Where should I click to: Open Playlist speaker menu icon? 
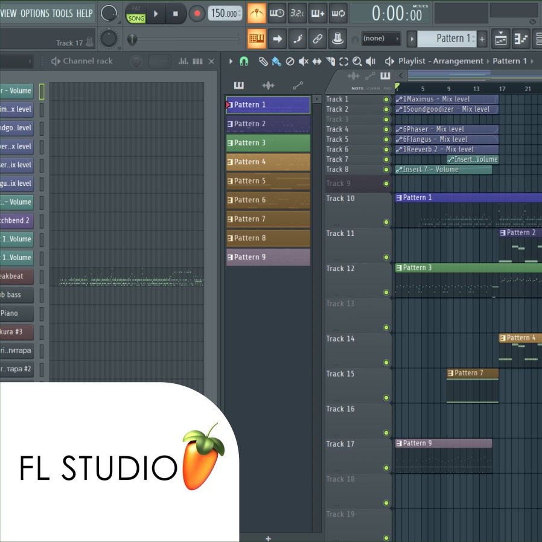[389, 62]
